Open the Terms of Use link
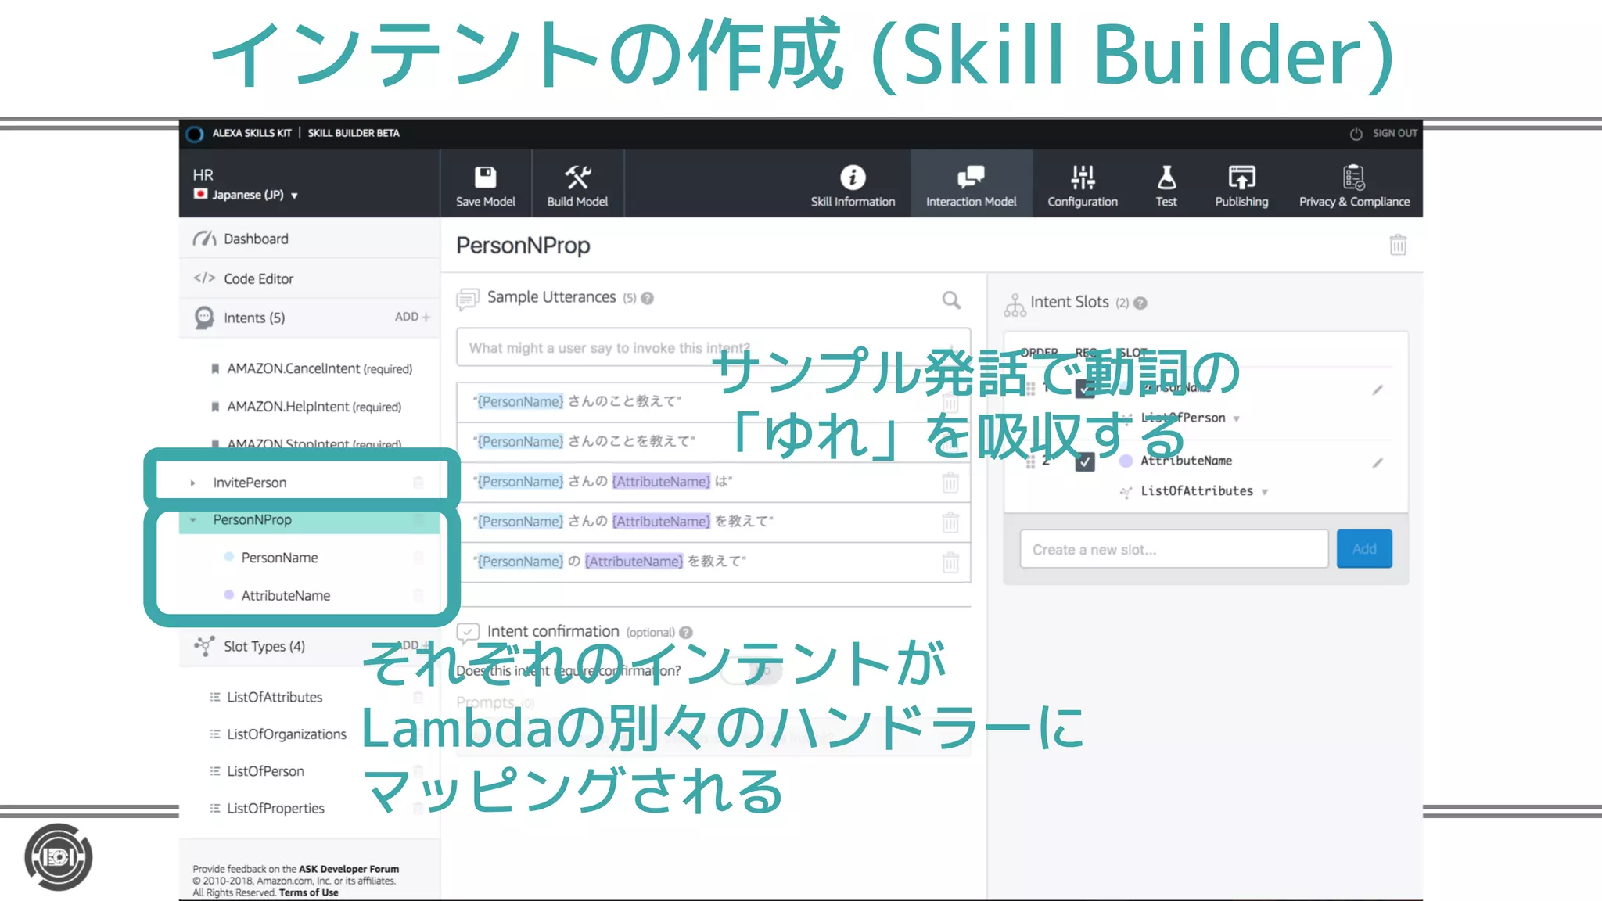Screen dimensions: 1602x901 309,892
